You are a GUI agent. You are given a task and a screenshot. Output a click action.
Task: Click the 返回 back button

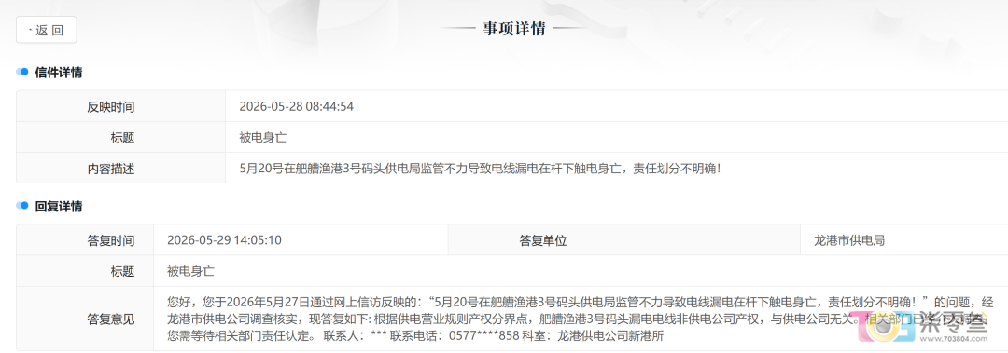pyautogui.click(x=47, y=30)
